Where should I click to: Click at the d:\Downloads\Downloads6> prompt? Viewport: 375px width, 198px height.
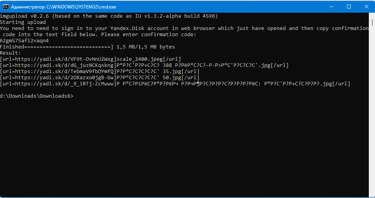[x=37, y=96]
